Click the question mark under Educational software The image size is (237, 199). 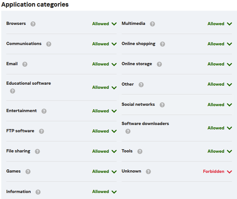(x=13, y=91)
